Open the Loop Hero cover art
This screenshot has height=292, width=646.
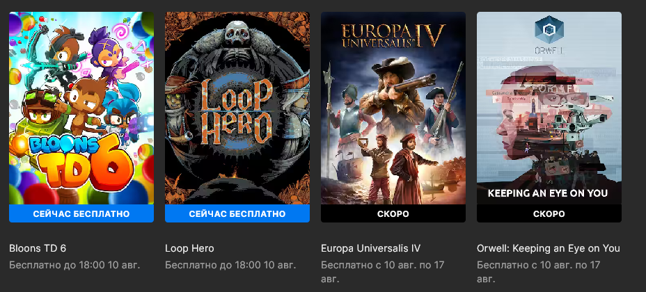(237, 108)
